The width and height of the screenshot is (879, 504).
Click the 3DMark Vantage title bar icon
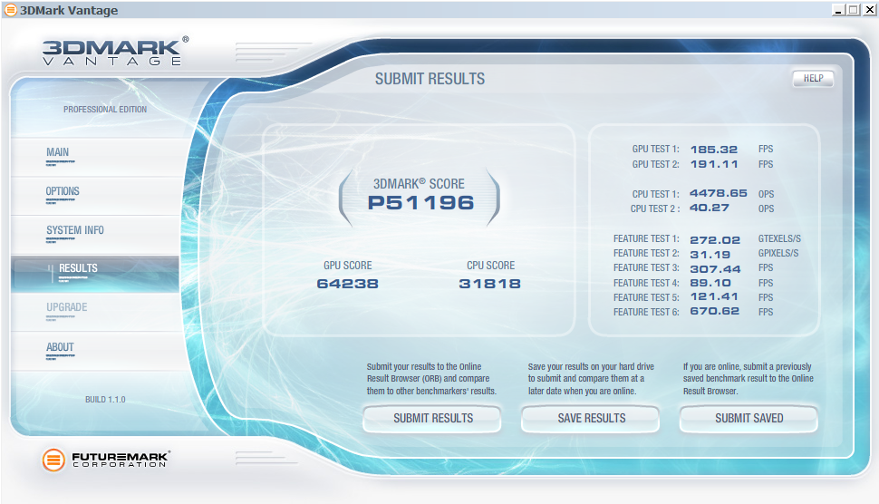tap(11, 10)
